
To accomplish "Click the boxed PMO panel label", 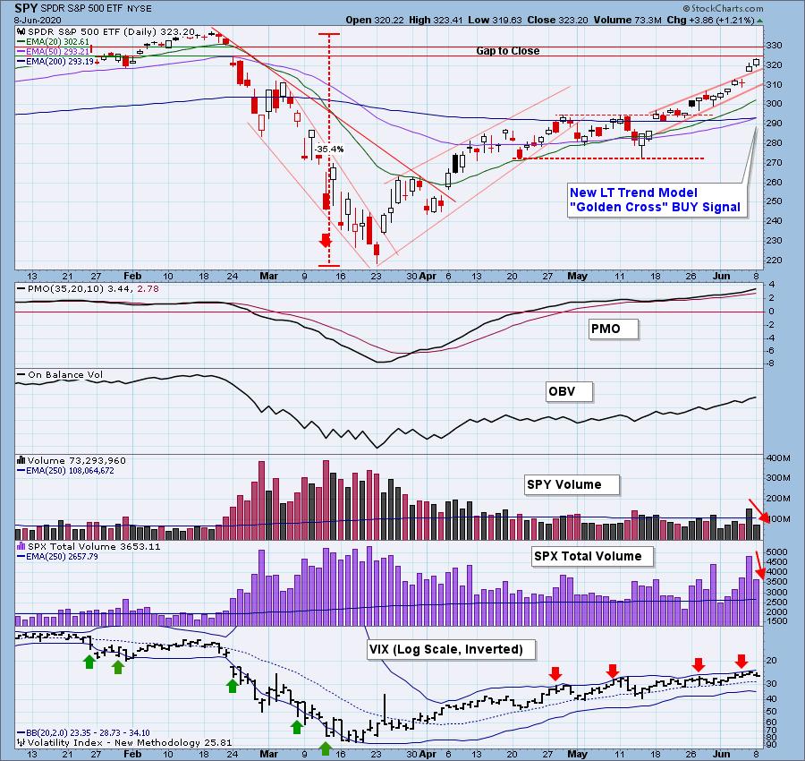I will pos(614,329).
